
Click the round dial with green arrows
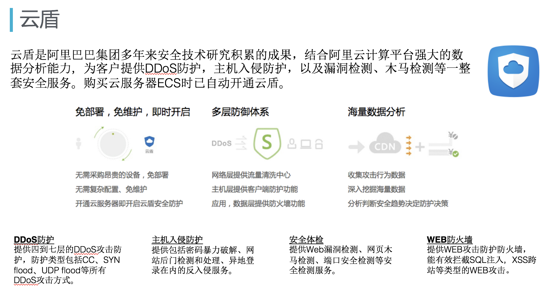click(x=113, y=144)
